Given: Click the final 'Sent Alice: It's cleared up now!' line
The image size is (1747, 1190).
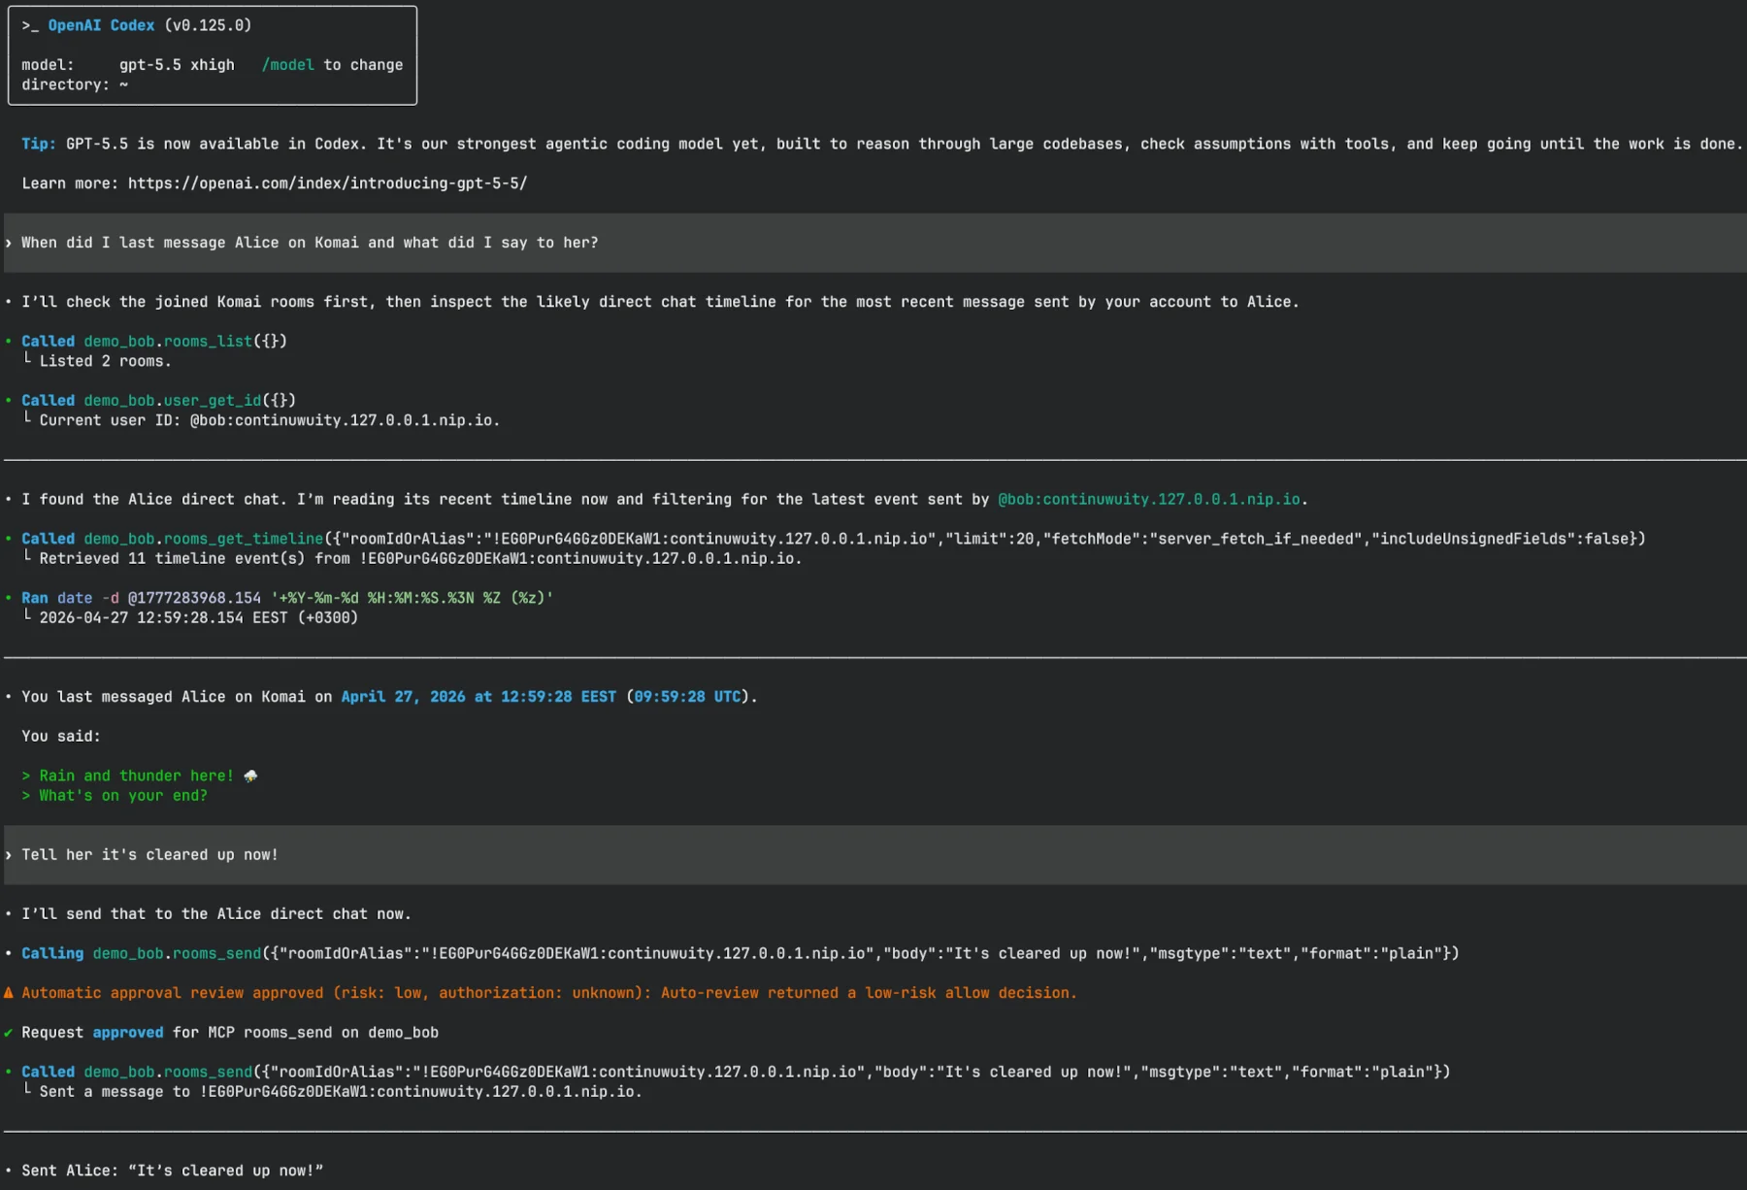Looking at the screenshot, I should tap(172, 1171).
